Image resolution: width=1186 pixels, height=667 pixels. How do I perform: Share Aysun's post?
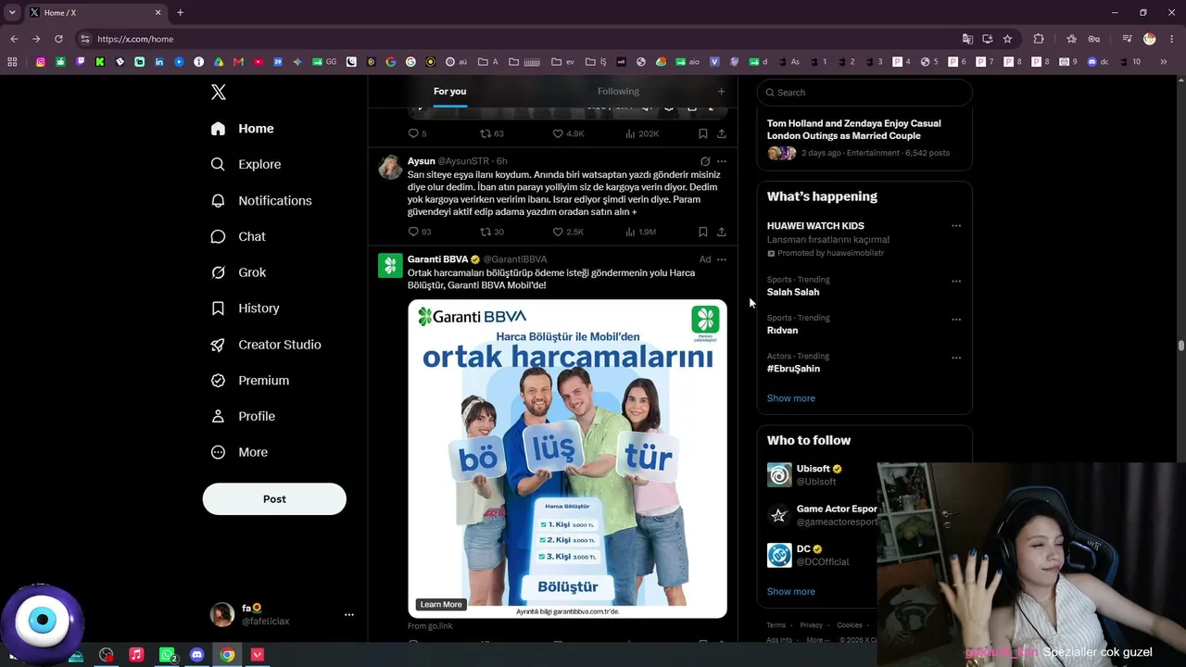722,232
